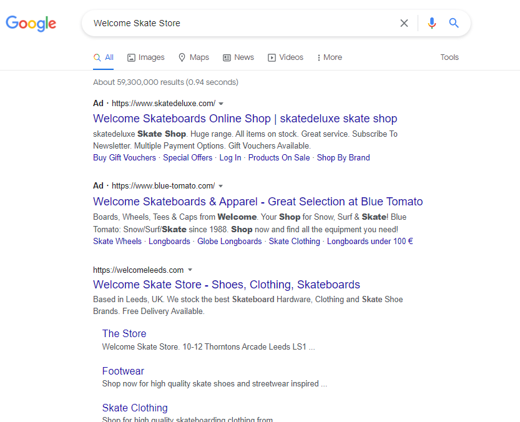Open the Skate Clothing Blue Tomato sitelink

tap(295, 241)
